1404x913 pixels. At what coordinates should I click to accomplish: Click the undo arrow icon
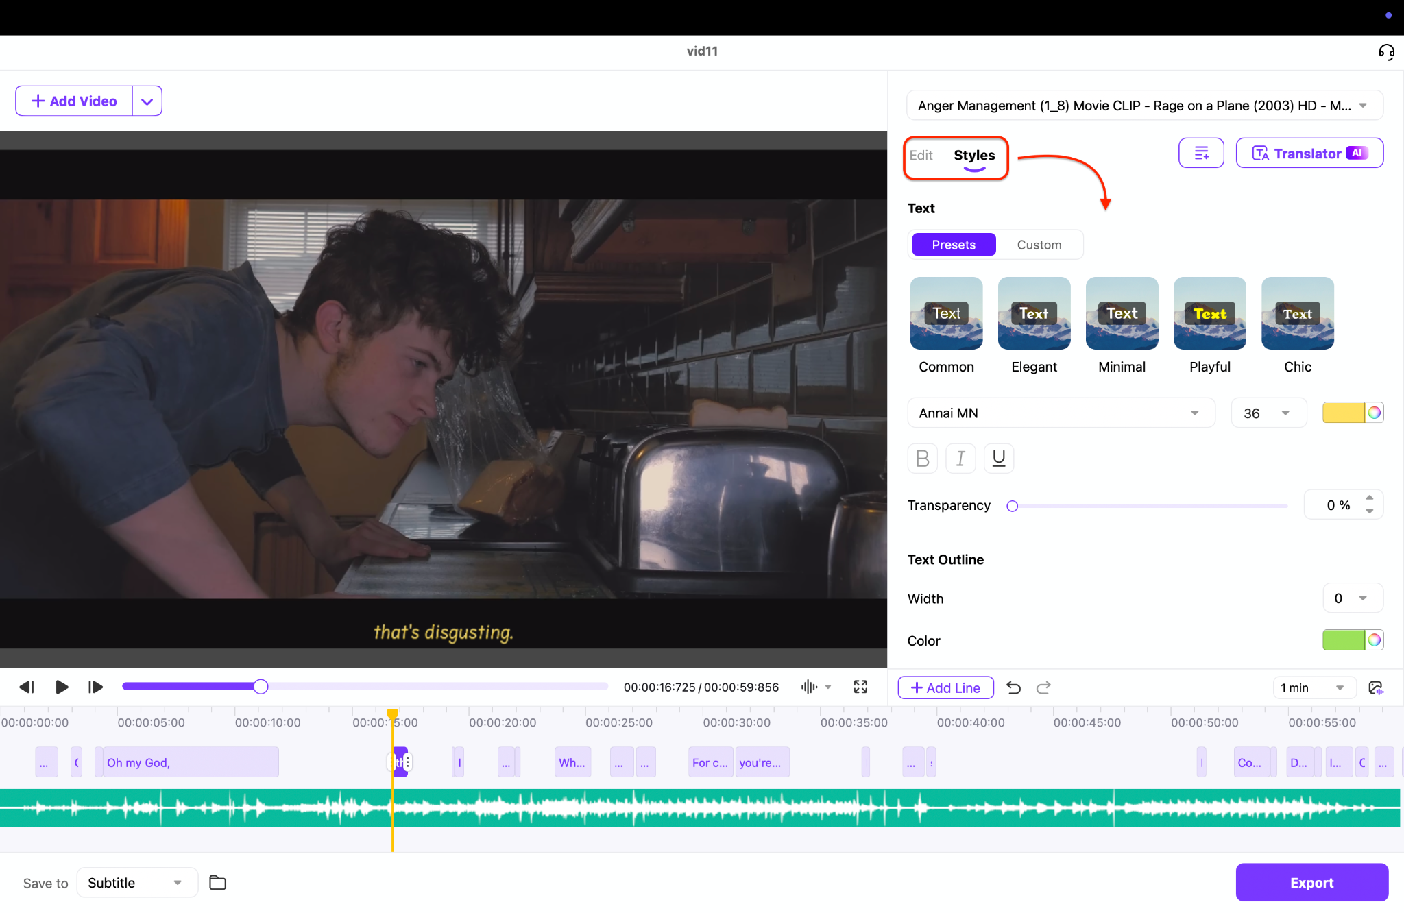tap(1013, 687)
